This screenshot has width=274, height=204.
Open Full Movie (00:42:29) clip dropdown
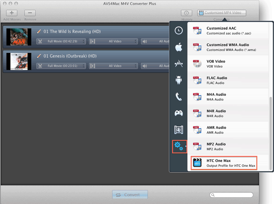[61, 41]
